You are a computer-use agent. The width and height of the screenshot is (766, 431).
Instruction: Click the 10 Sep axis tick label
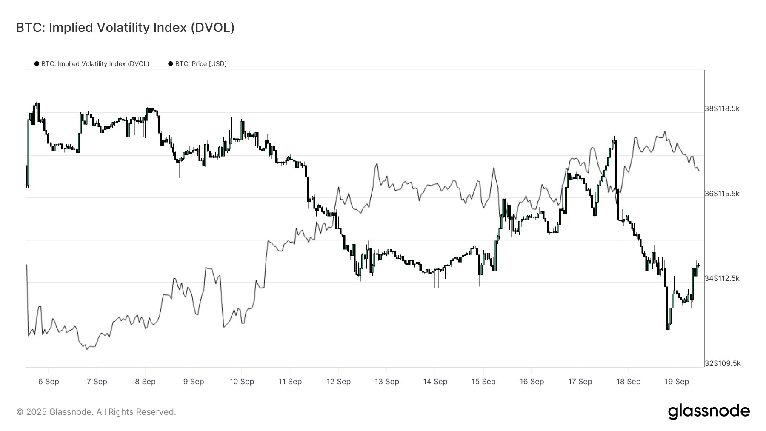point(242,382)
